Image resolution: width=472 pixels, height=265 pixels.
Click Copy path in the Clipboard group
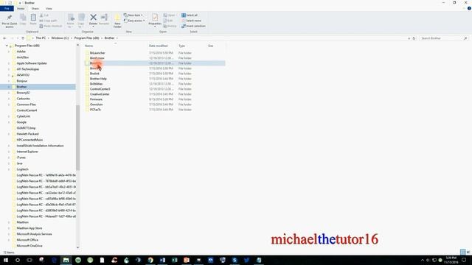coord(48,21)
